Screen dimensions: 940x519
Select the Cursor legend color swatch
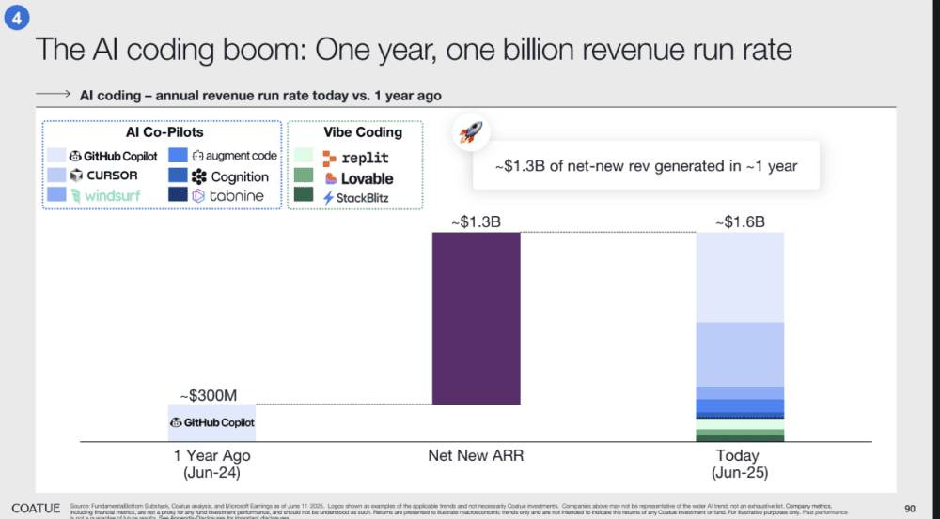[x=56, y=175]
